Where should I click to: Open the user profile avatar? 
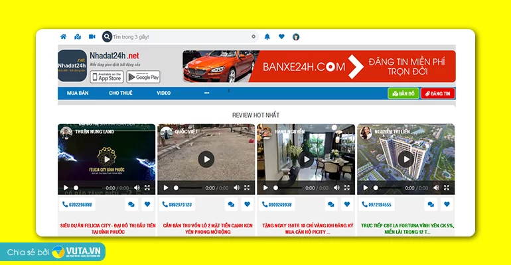point(296,36)
